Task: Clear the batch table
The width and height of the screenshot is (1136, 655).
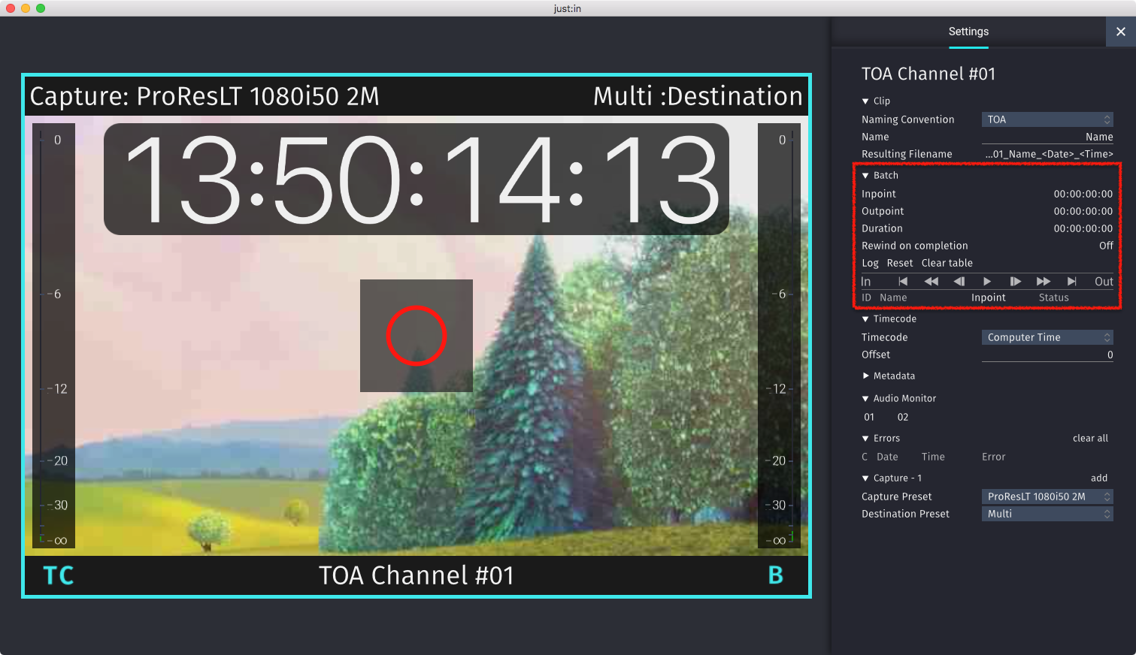Action: pos(947,263)
